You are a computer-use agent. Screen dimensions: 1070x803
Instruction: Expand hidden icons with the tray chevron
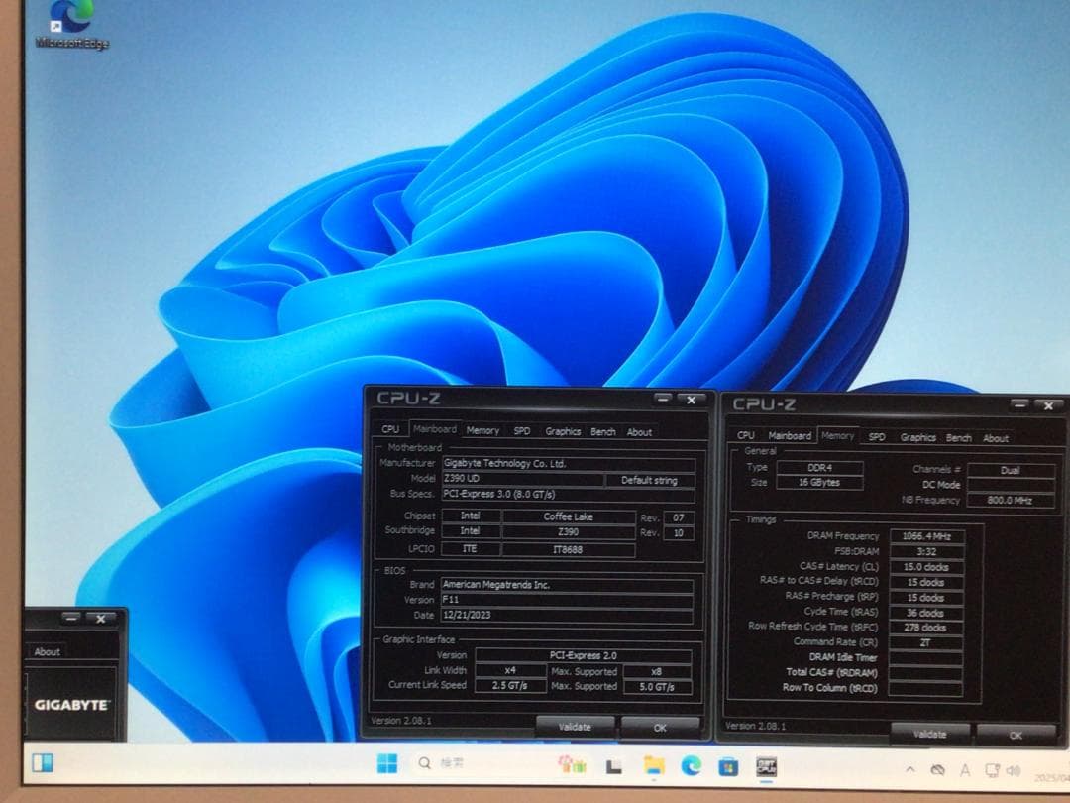click(x=911, y=769)
